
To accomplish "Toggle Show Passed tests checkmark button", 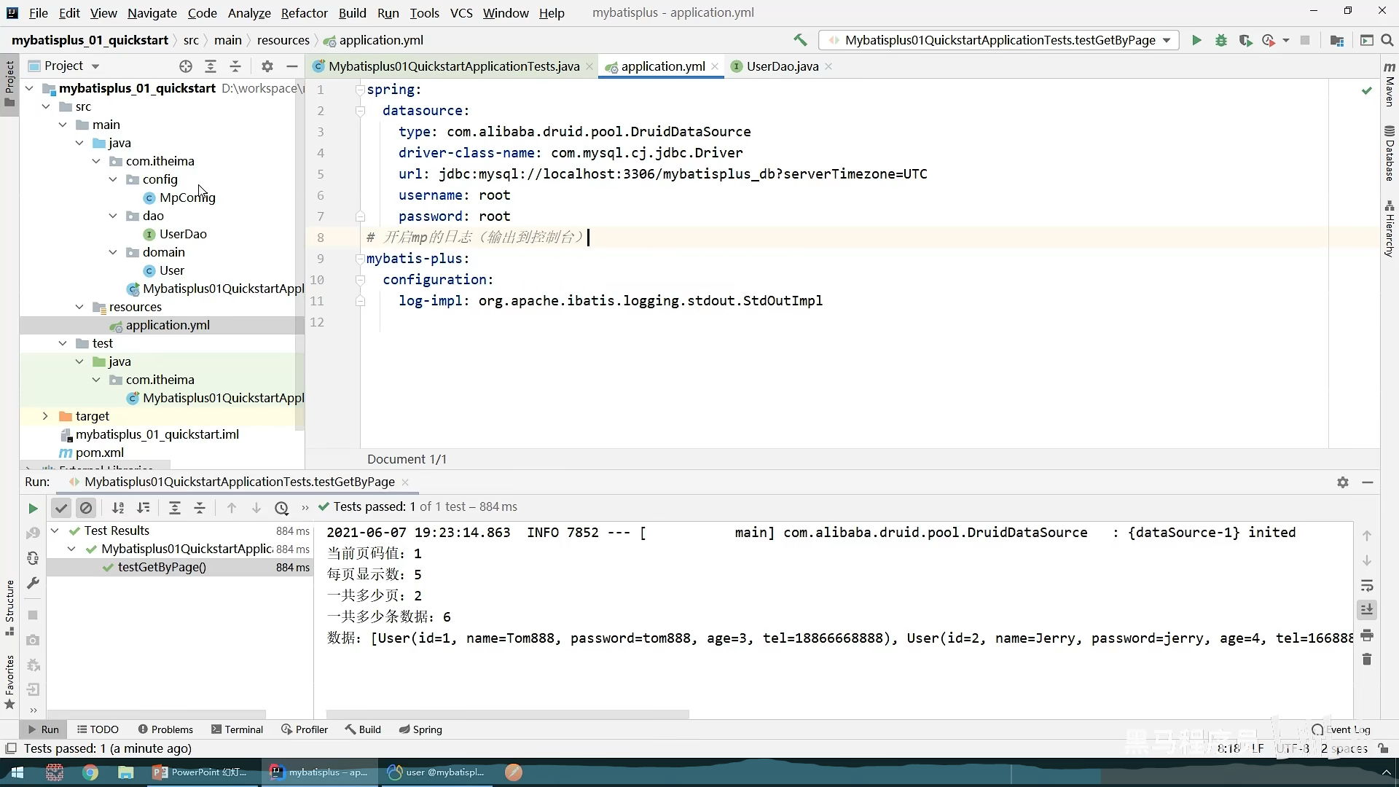I will pos(61,508).
